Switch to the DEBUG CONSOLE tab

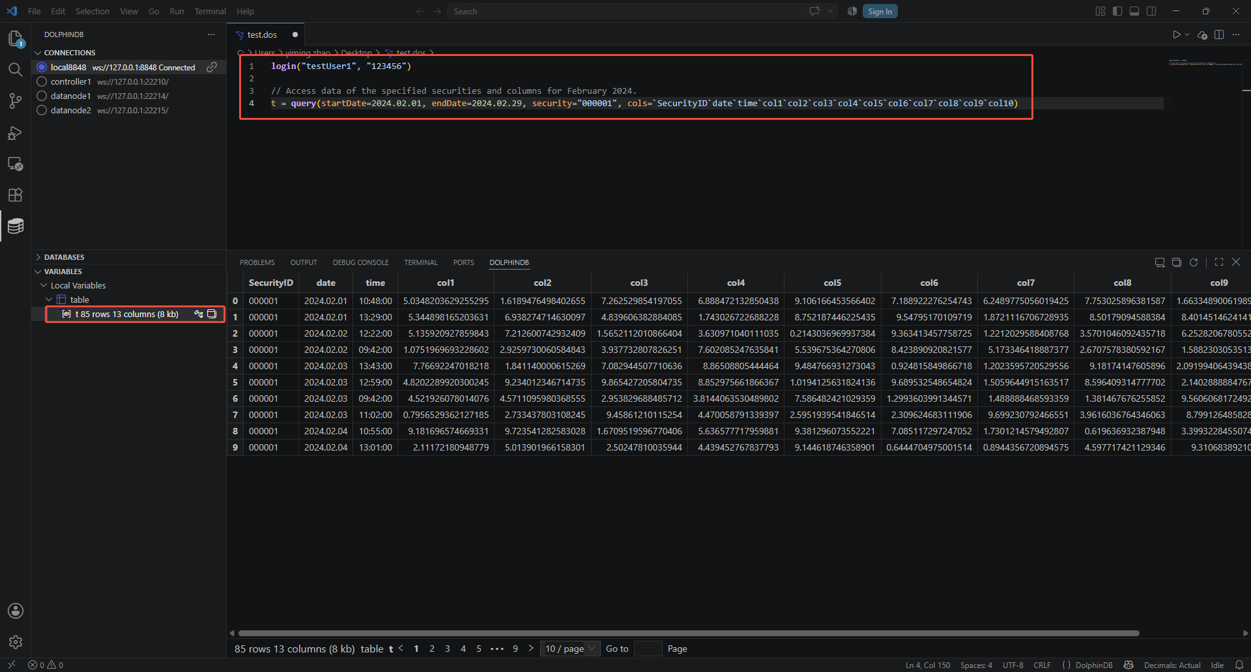coord(360,262)
